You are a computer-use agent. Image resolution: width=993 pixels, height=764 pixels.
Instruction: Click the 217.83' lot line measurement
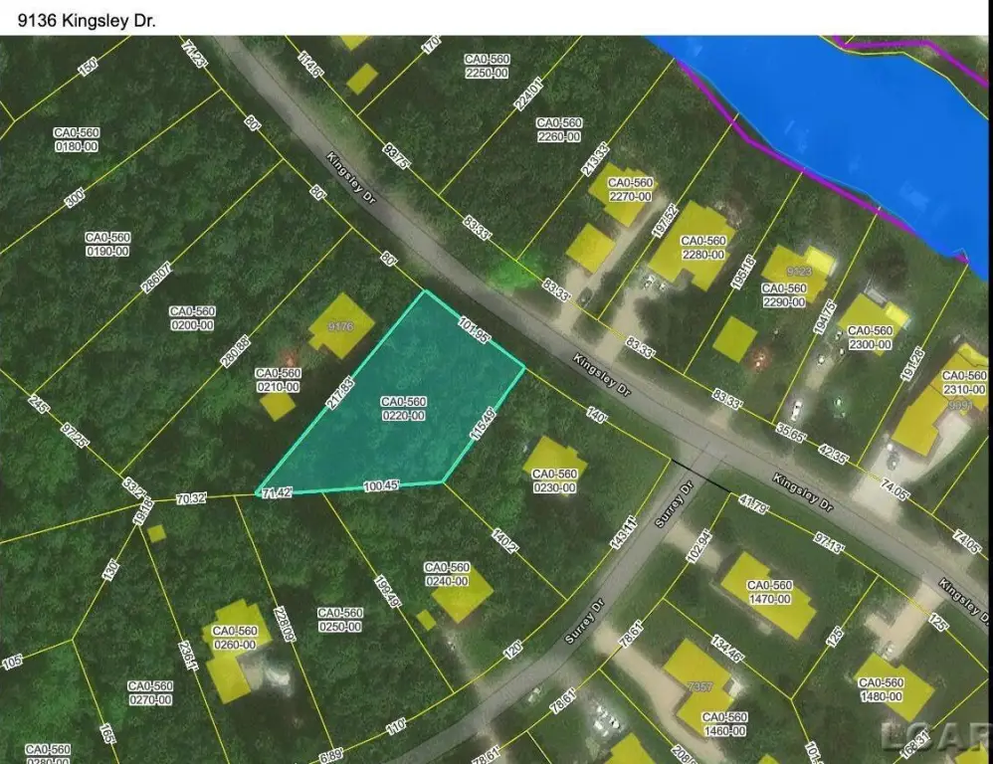340,393
